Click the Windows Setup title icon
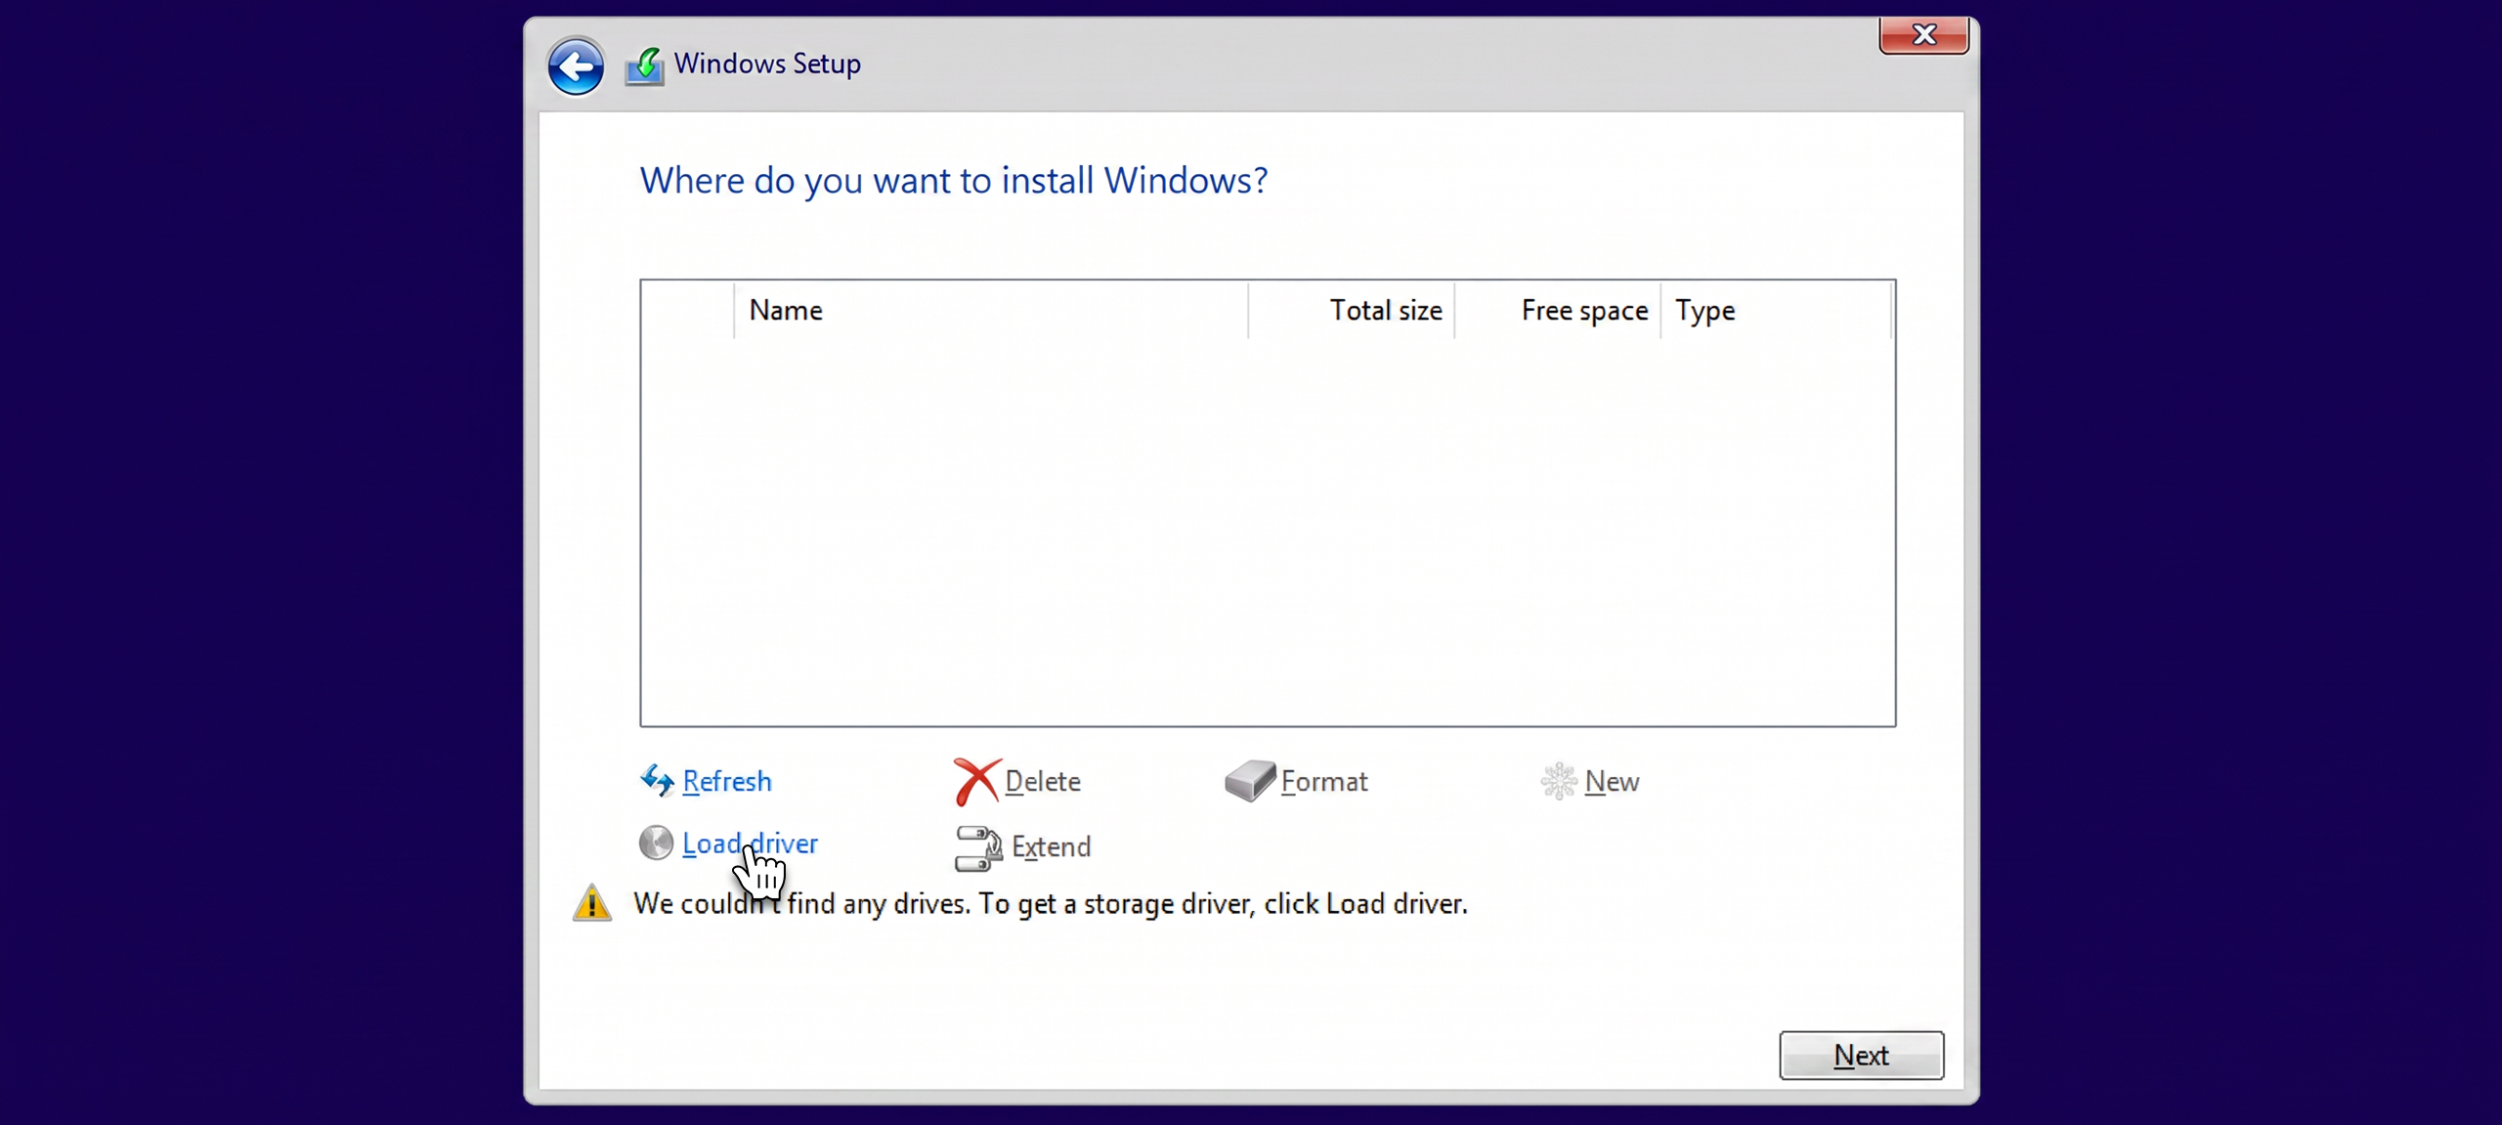Image resolution: width=2502 pixels, height=1125 pixels. pyautogui.click(x=645, y=66)
